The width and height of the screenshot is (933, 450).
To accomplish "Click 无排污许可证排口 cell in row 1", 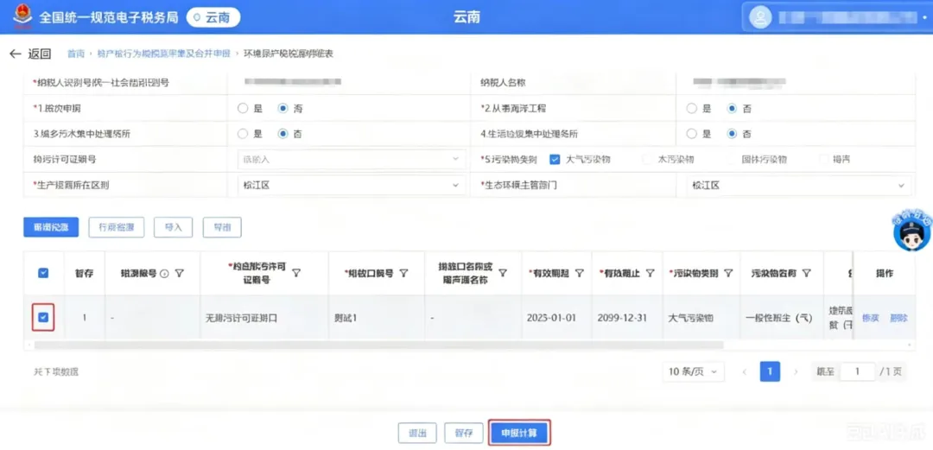I will click(242, 318).
